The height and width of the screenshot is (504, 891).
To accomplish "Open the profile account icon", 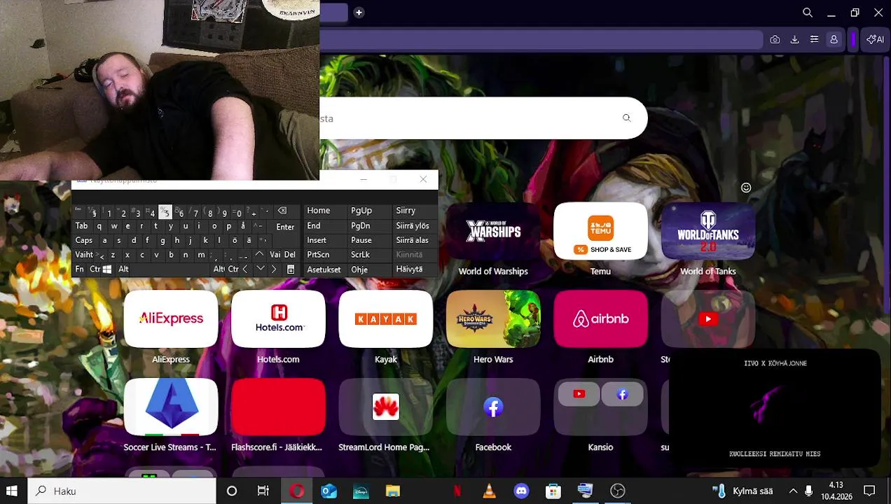I will pos(834,40).
